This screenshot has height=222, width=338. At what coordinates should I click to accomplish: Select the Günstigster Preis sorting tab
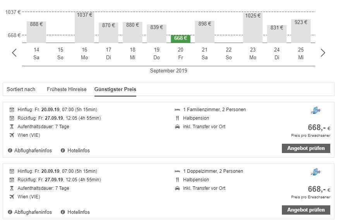tap(115, 89)
